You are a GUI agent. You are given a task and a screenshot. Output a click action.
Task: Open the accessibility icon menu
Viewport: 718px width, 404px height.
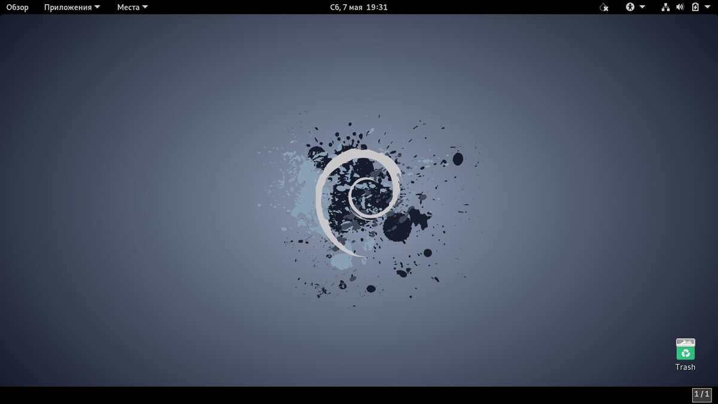(630, 7)
